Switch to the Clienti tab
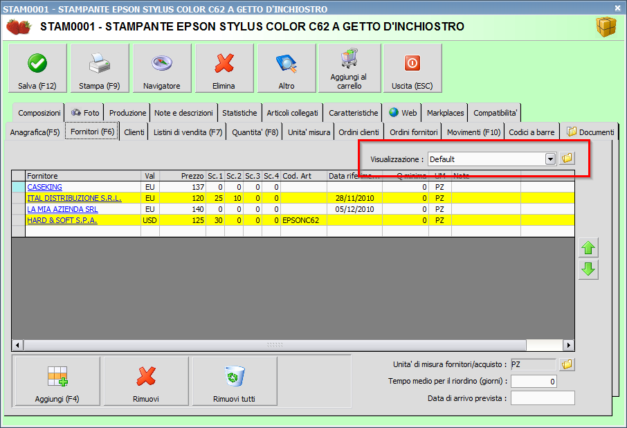Viewport: 627px width, 428px height. coord(134,132)
